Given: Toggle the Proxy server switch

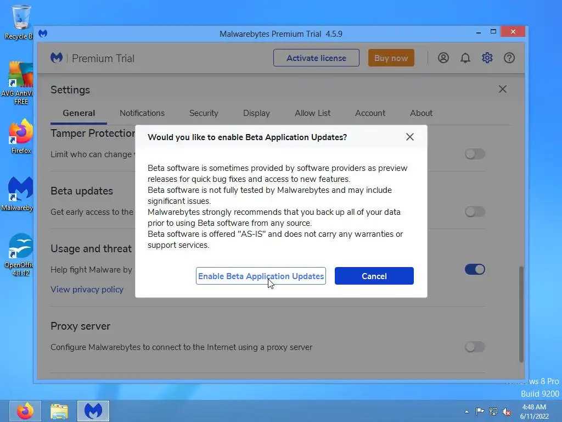Looking at the screenshot, I should click(475, 347).
